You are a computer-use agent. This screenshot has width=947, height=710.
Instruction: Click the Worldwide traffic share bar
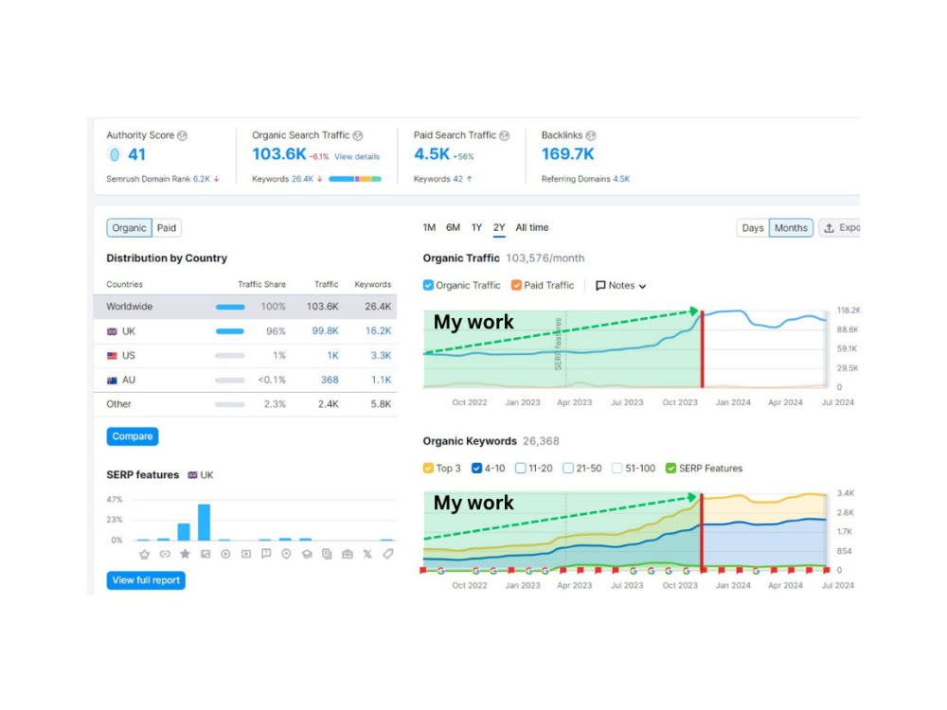tap(230, 307)
